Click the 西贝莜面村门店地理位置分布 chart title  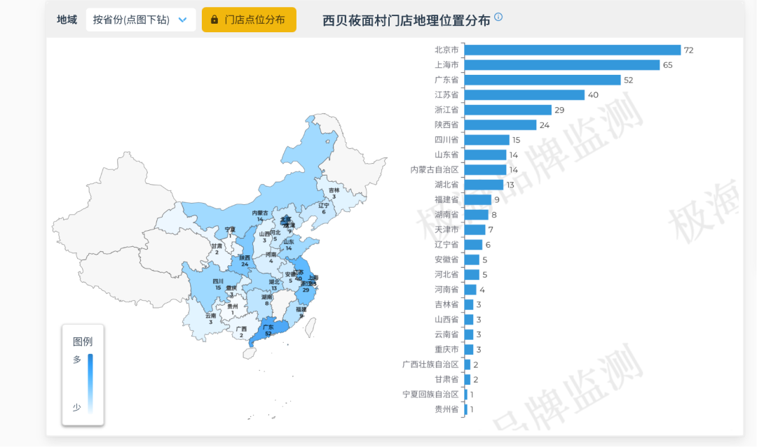(x=407, y=20)
